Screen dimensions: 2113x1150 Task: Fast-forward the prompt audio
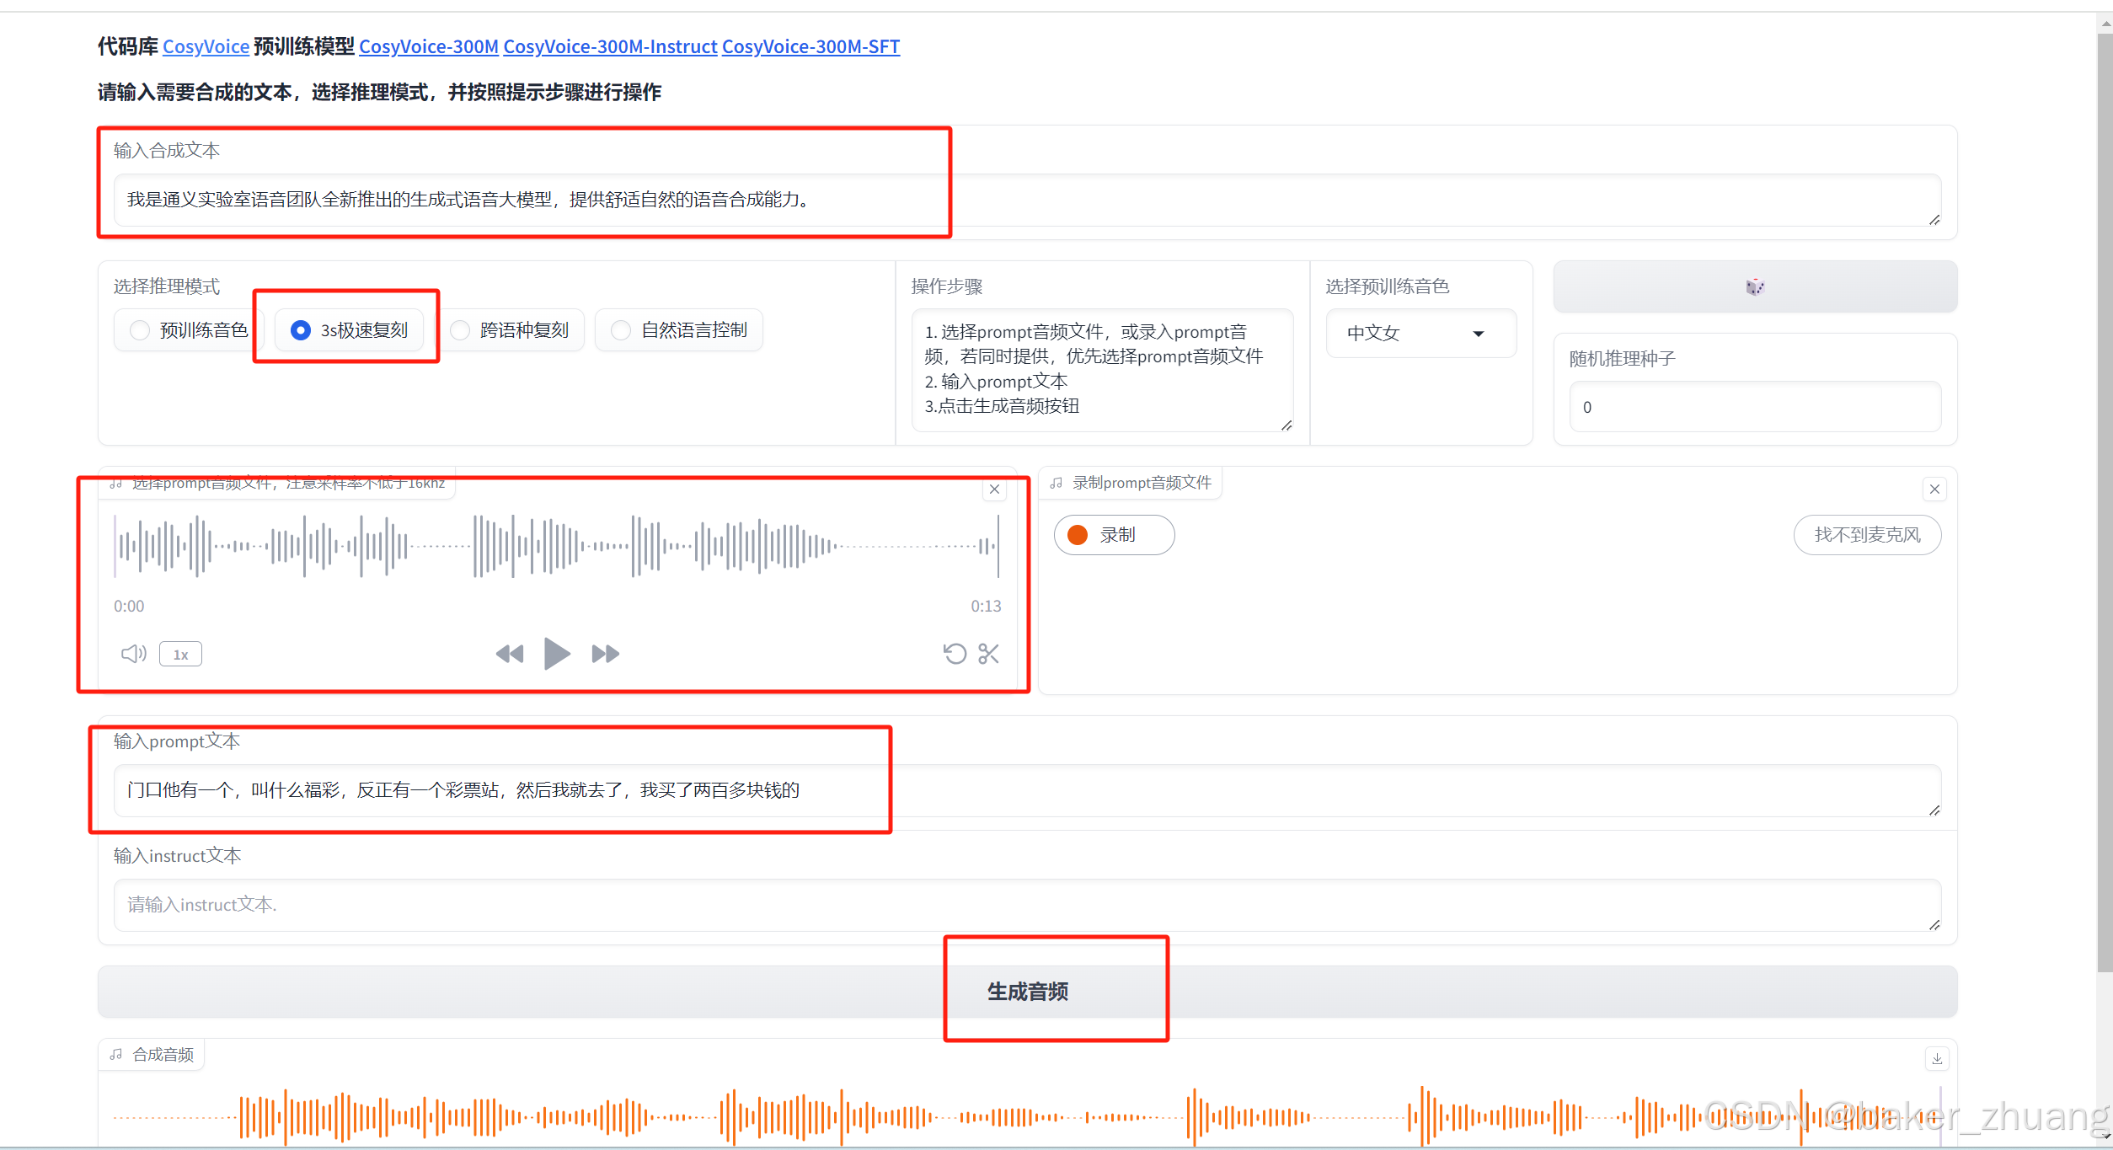pos(604,653)
